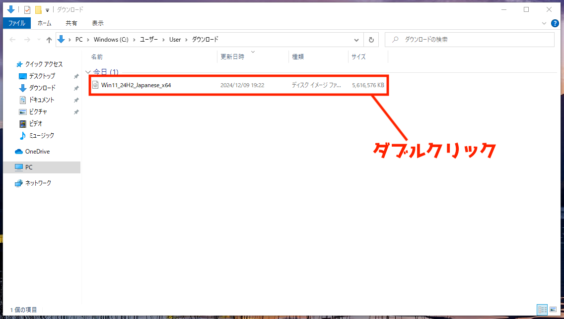Click User in the address bar path

175,40
